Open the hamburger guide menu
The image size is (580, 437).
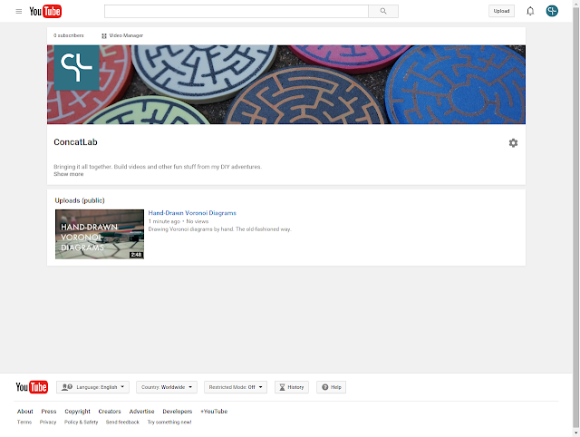pyautogui.click(x=18, y=12)
